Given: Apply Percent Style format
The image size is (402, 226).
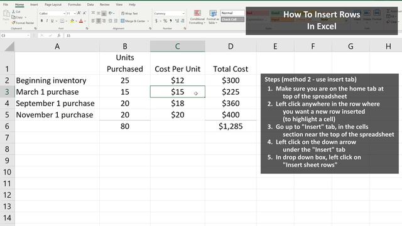Looking at the screenshot, I should [165, 21].
